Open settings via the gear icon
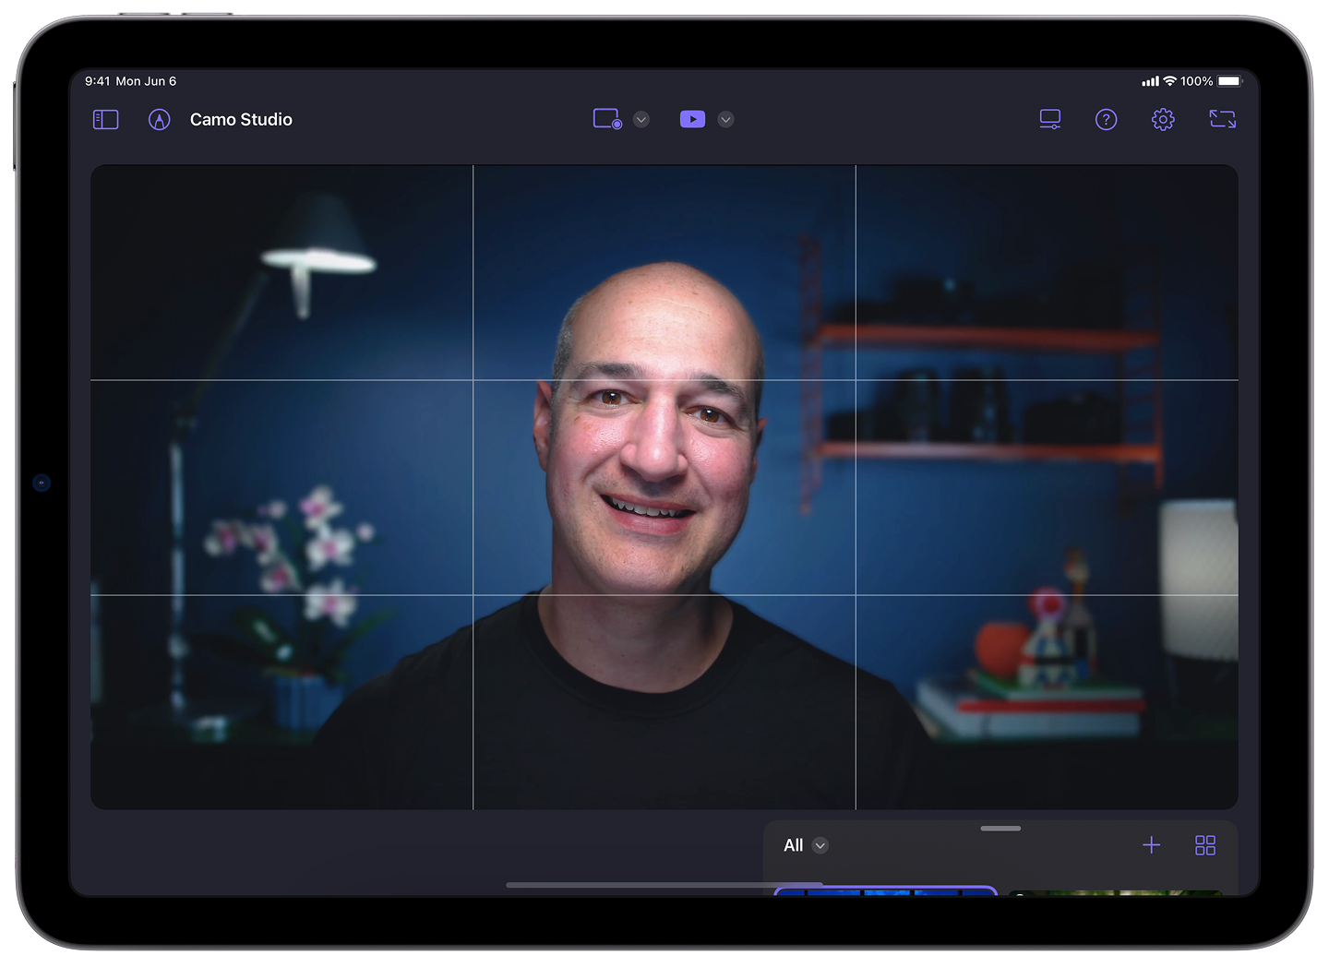Screen dimensions: 1329x967 (1163, 120)
